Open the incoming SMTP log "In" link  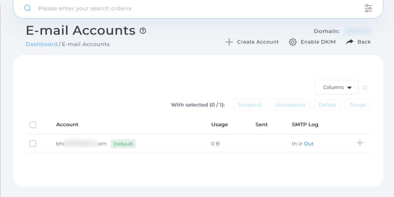[294, 144]
